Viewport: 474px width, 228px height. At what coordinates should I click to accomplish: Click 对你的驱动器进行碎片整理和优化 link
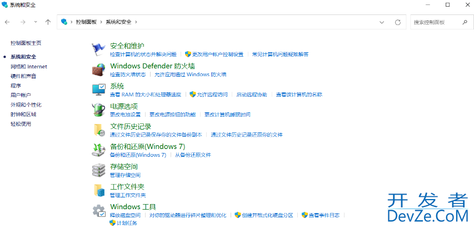188,215
